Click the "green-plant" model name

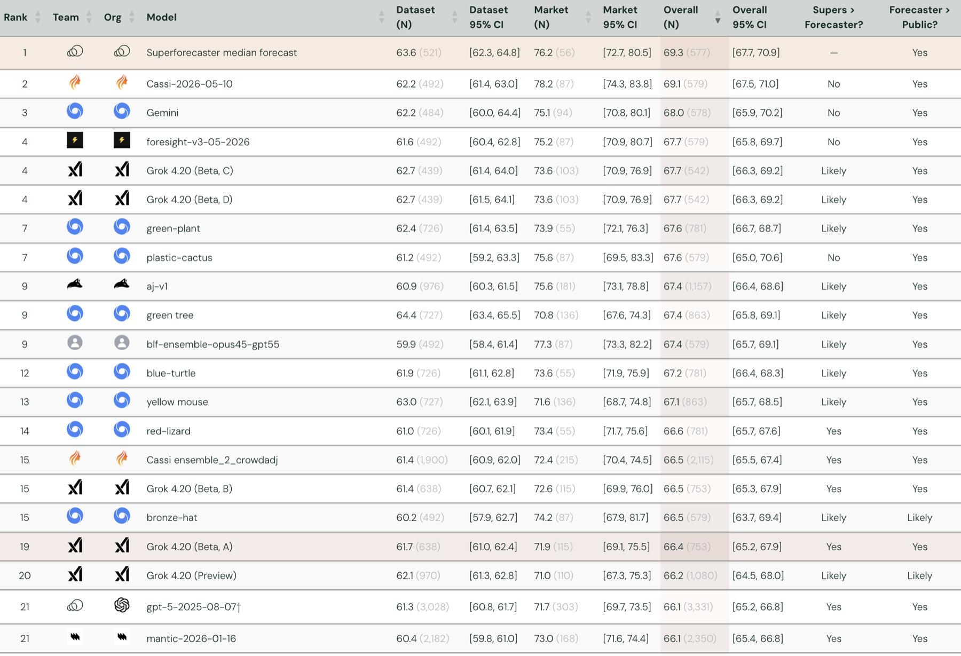tap(173, 228)
